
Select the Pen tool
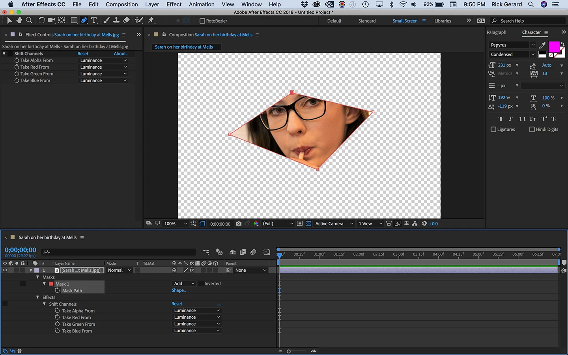84,21
